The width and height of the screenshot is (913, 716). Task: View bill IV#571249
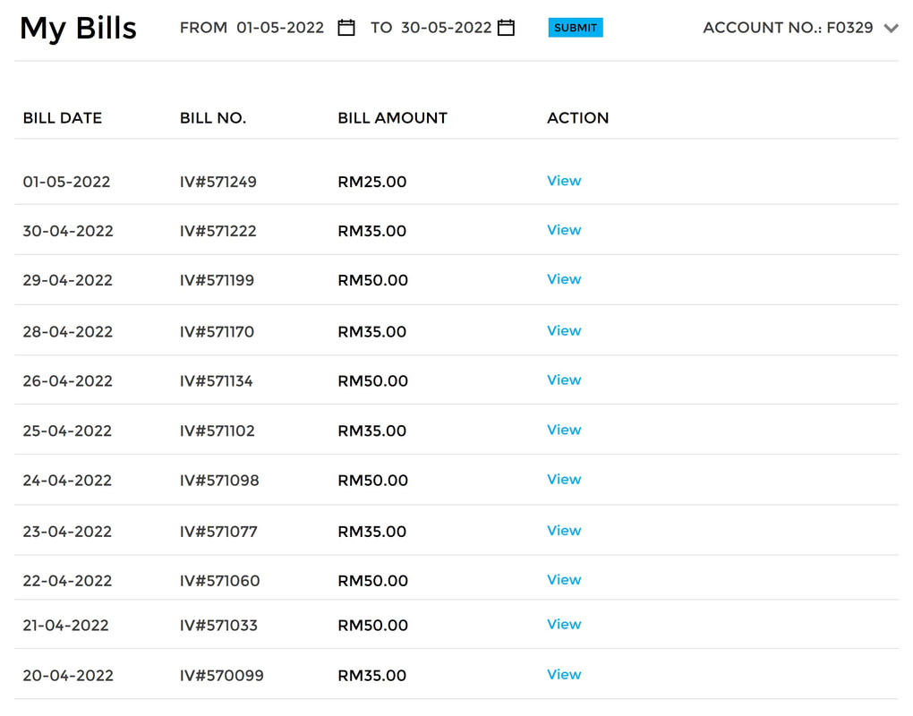(x=564, y=181)
